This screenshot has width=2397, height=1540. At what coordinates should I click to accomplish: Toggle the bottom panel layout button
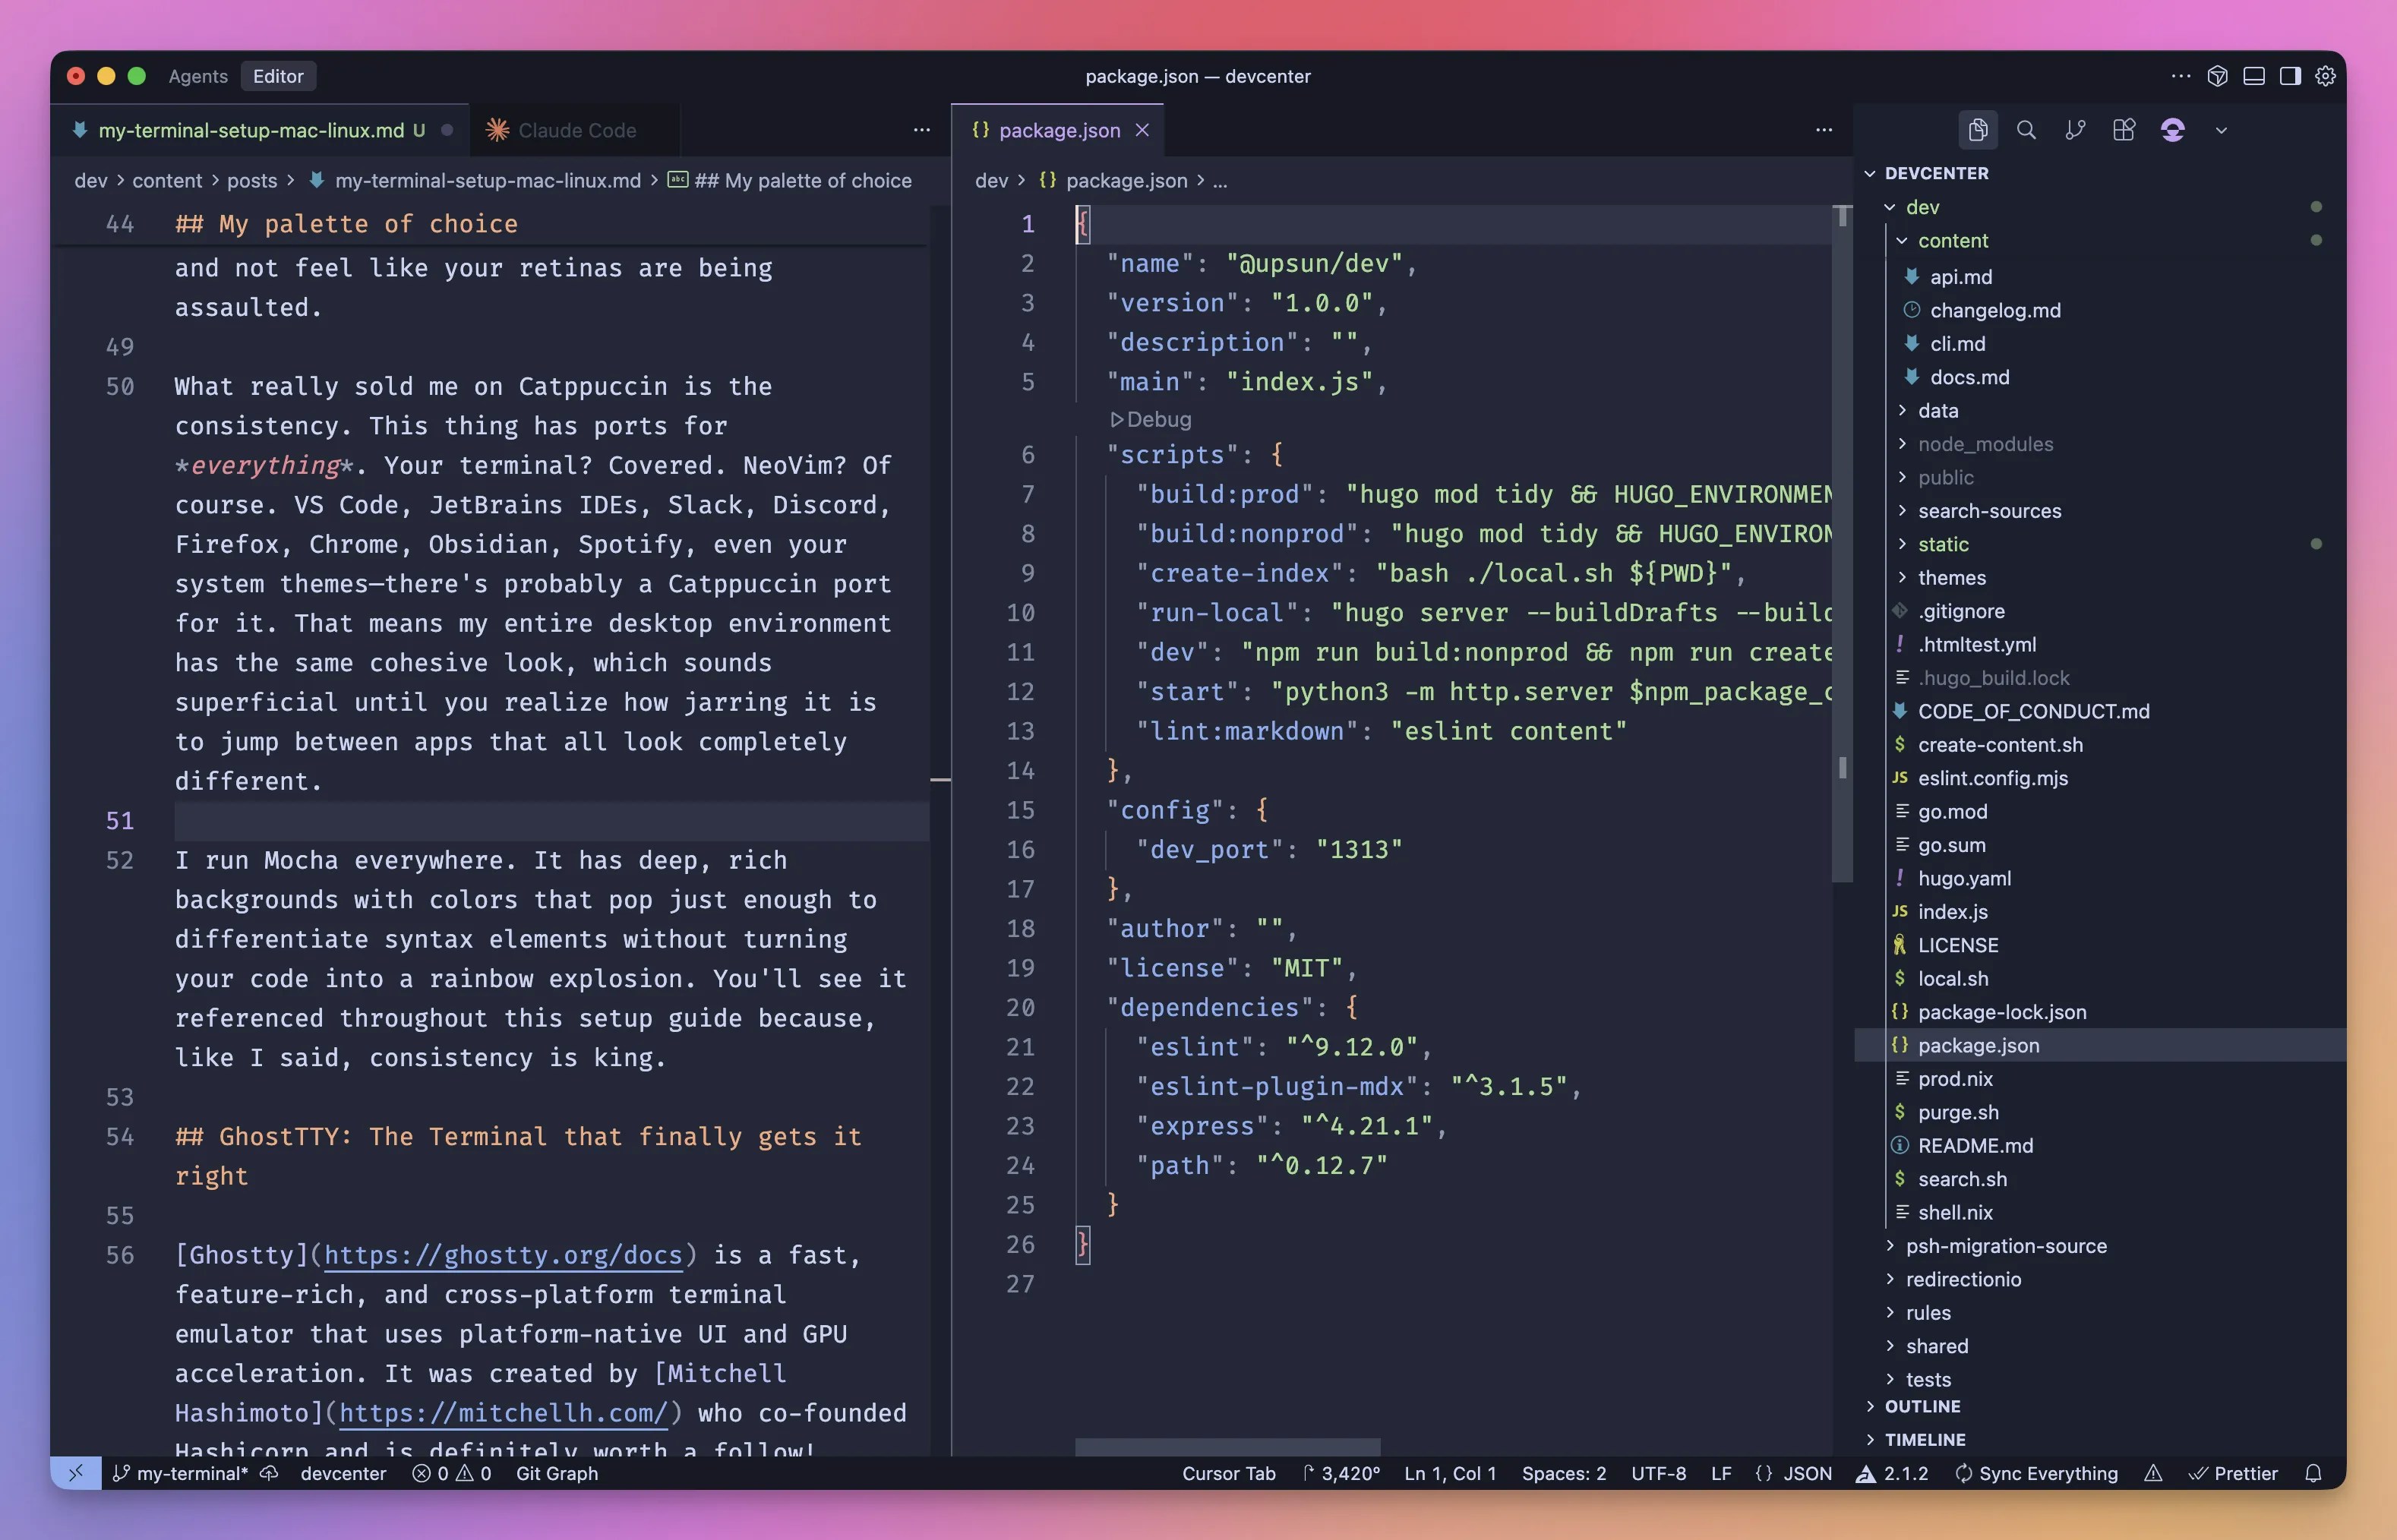coord(2253,76)
